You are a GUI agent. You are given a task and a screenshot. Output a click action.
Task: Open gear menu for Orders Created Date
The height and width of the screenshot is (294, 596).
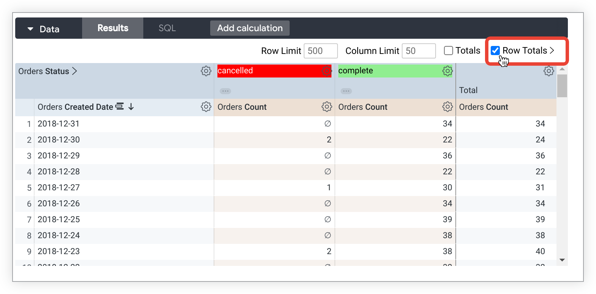pyautogui.click(x=206, y=107)
